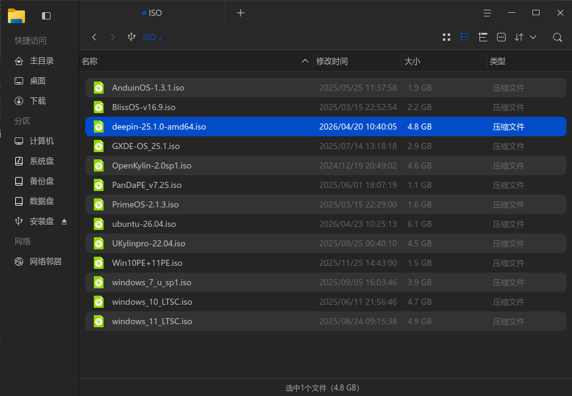This screenshot has width=572, height=396.
Task: Click the windows_11_LTSC.iso file icon
Action: (x=99, y=321)
